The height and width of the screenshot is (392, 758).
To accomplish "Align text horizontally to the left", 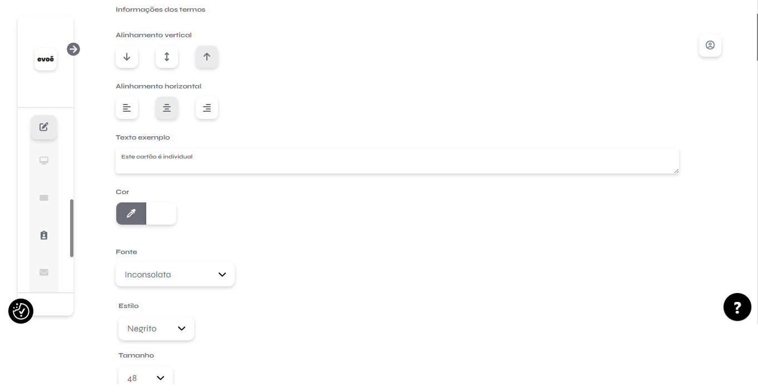I will coord(127,108).
